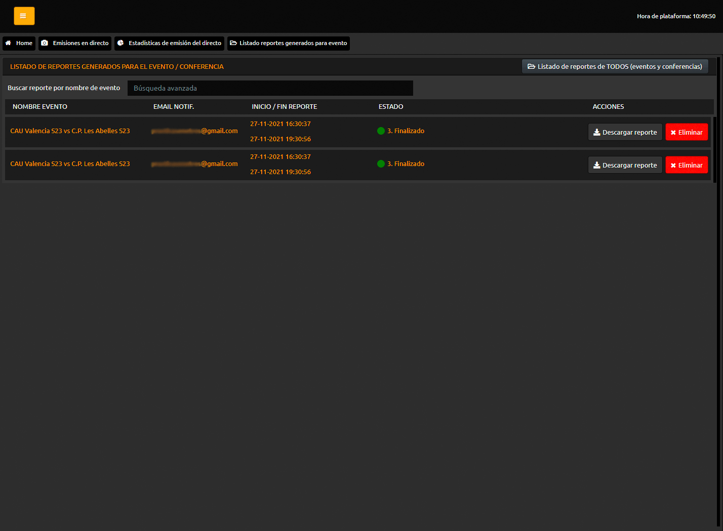Open the orange hamburger menu

coord(24,16)
